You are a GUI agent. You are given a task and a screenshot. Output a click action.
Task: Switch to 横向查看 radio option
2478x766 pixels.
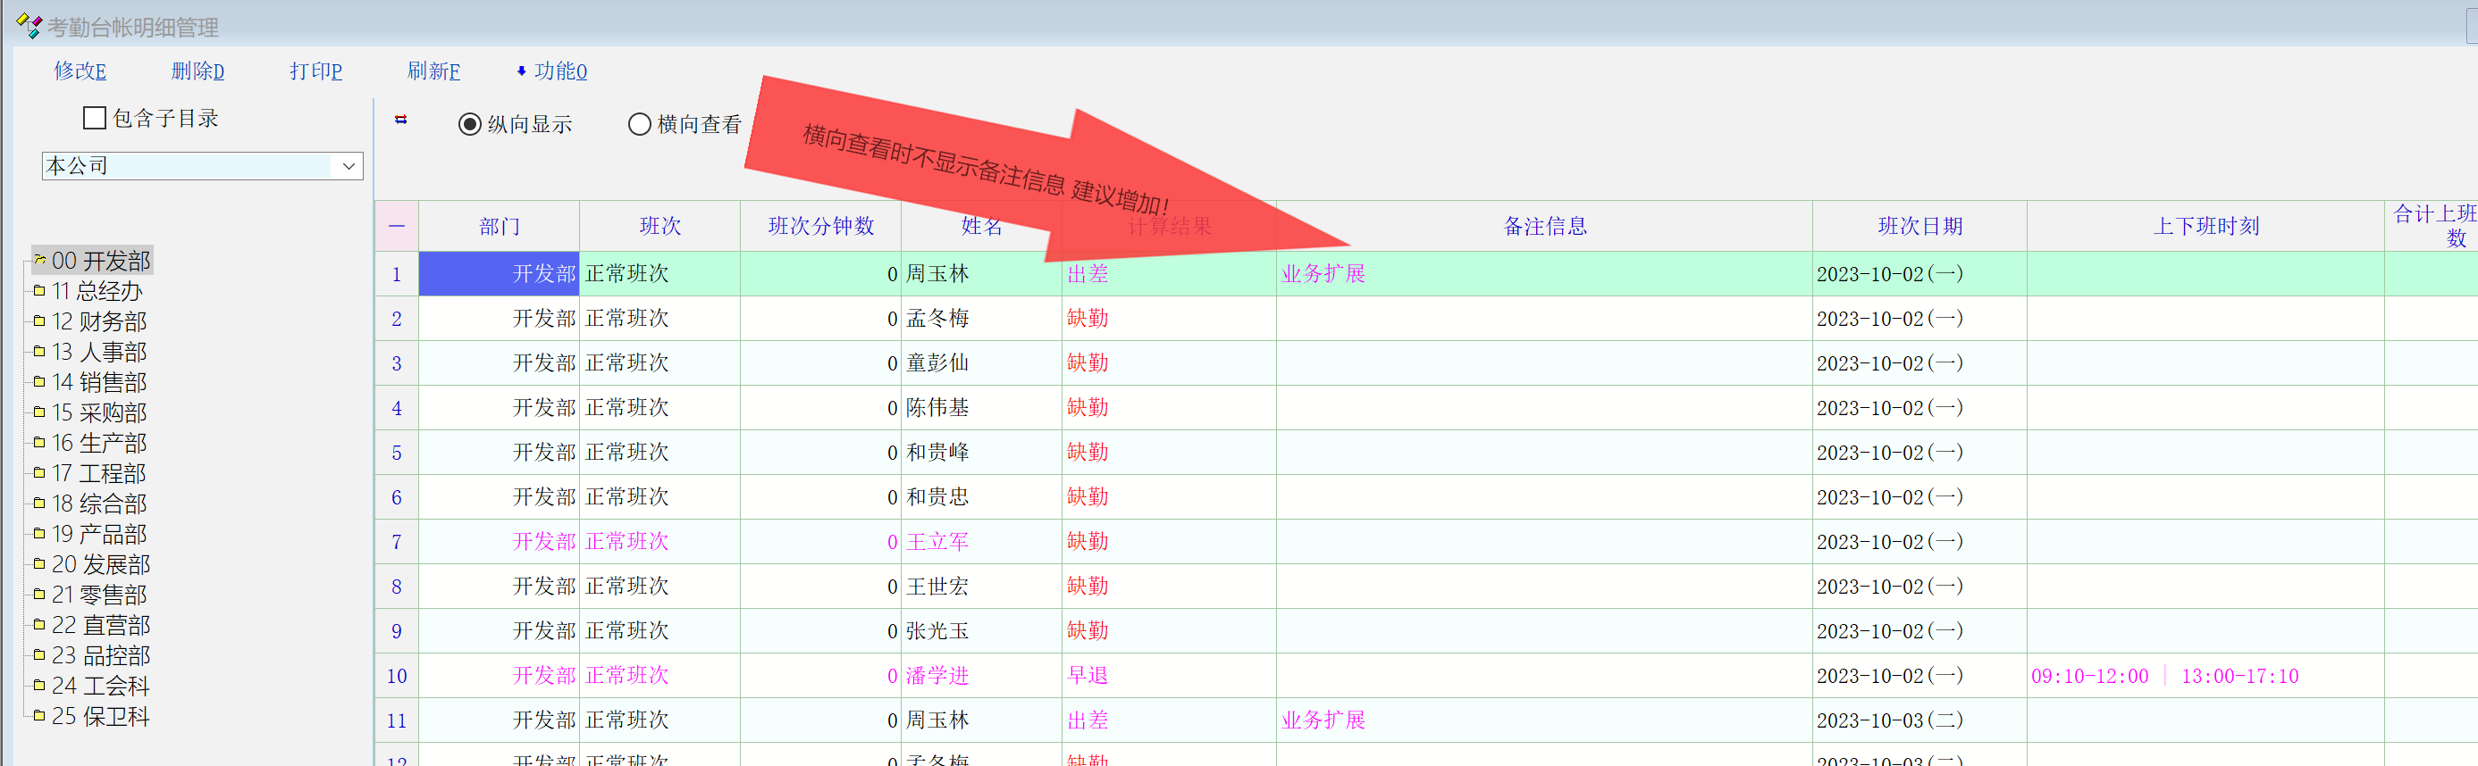point(639,125)
